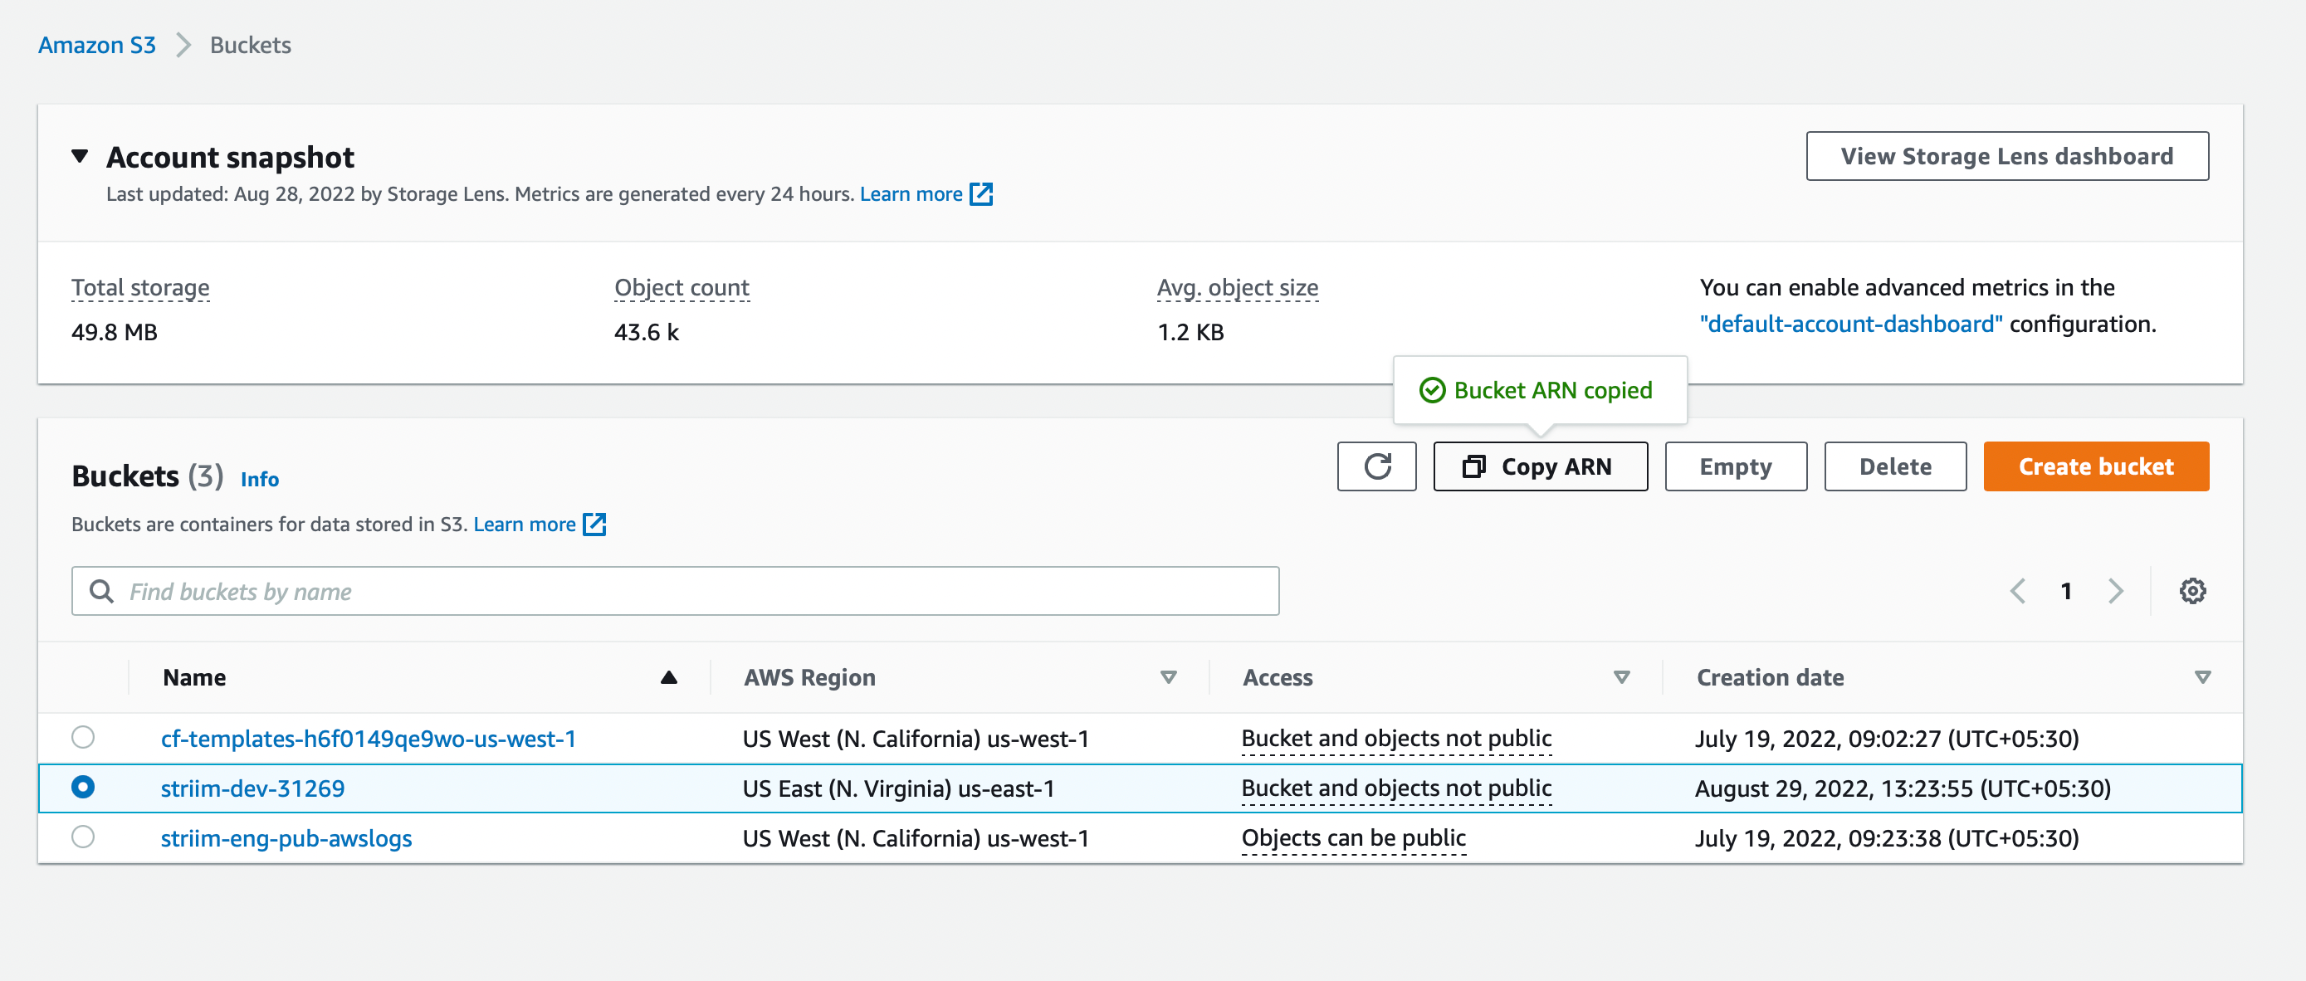Image resolution: width=2306 pixels, height=981 pixels.
Task: Sort by Creation date column arrow
Action: tap(2202, 677)
